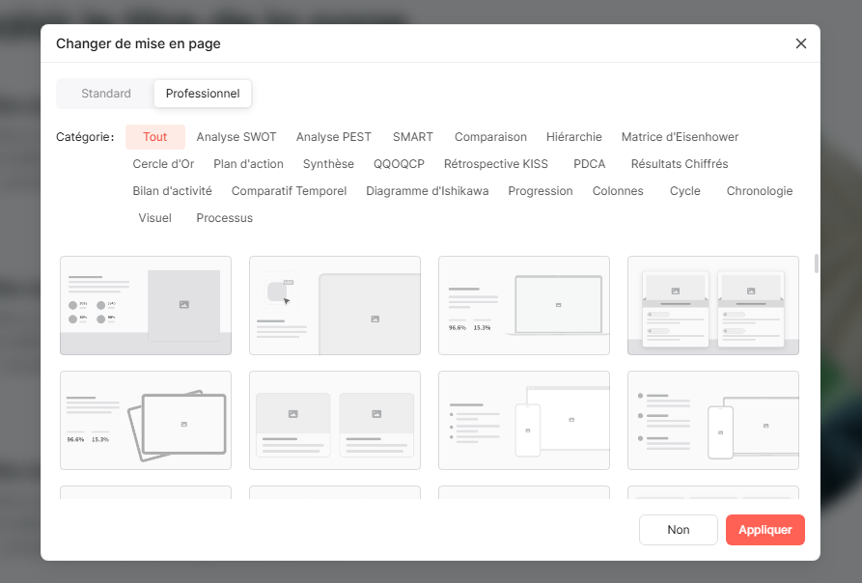Select the Tout category filter

(155, 137)
